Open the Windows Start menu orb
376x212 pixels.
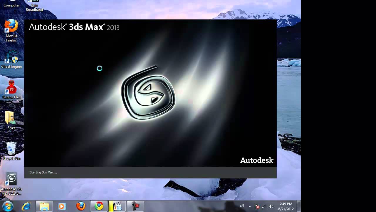[8, 206]
